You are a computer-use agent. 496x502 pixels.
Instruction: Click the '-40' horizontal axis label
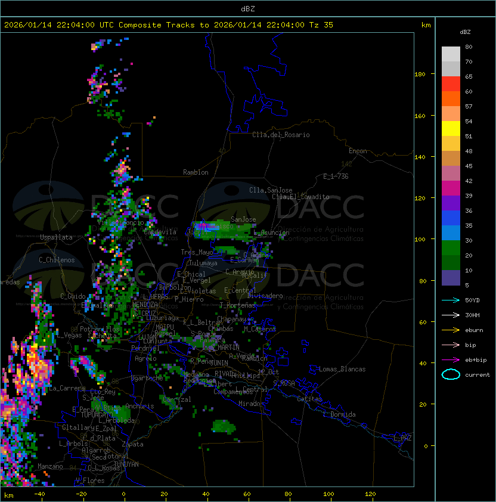(39, 494)
